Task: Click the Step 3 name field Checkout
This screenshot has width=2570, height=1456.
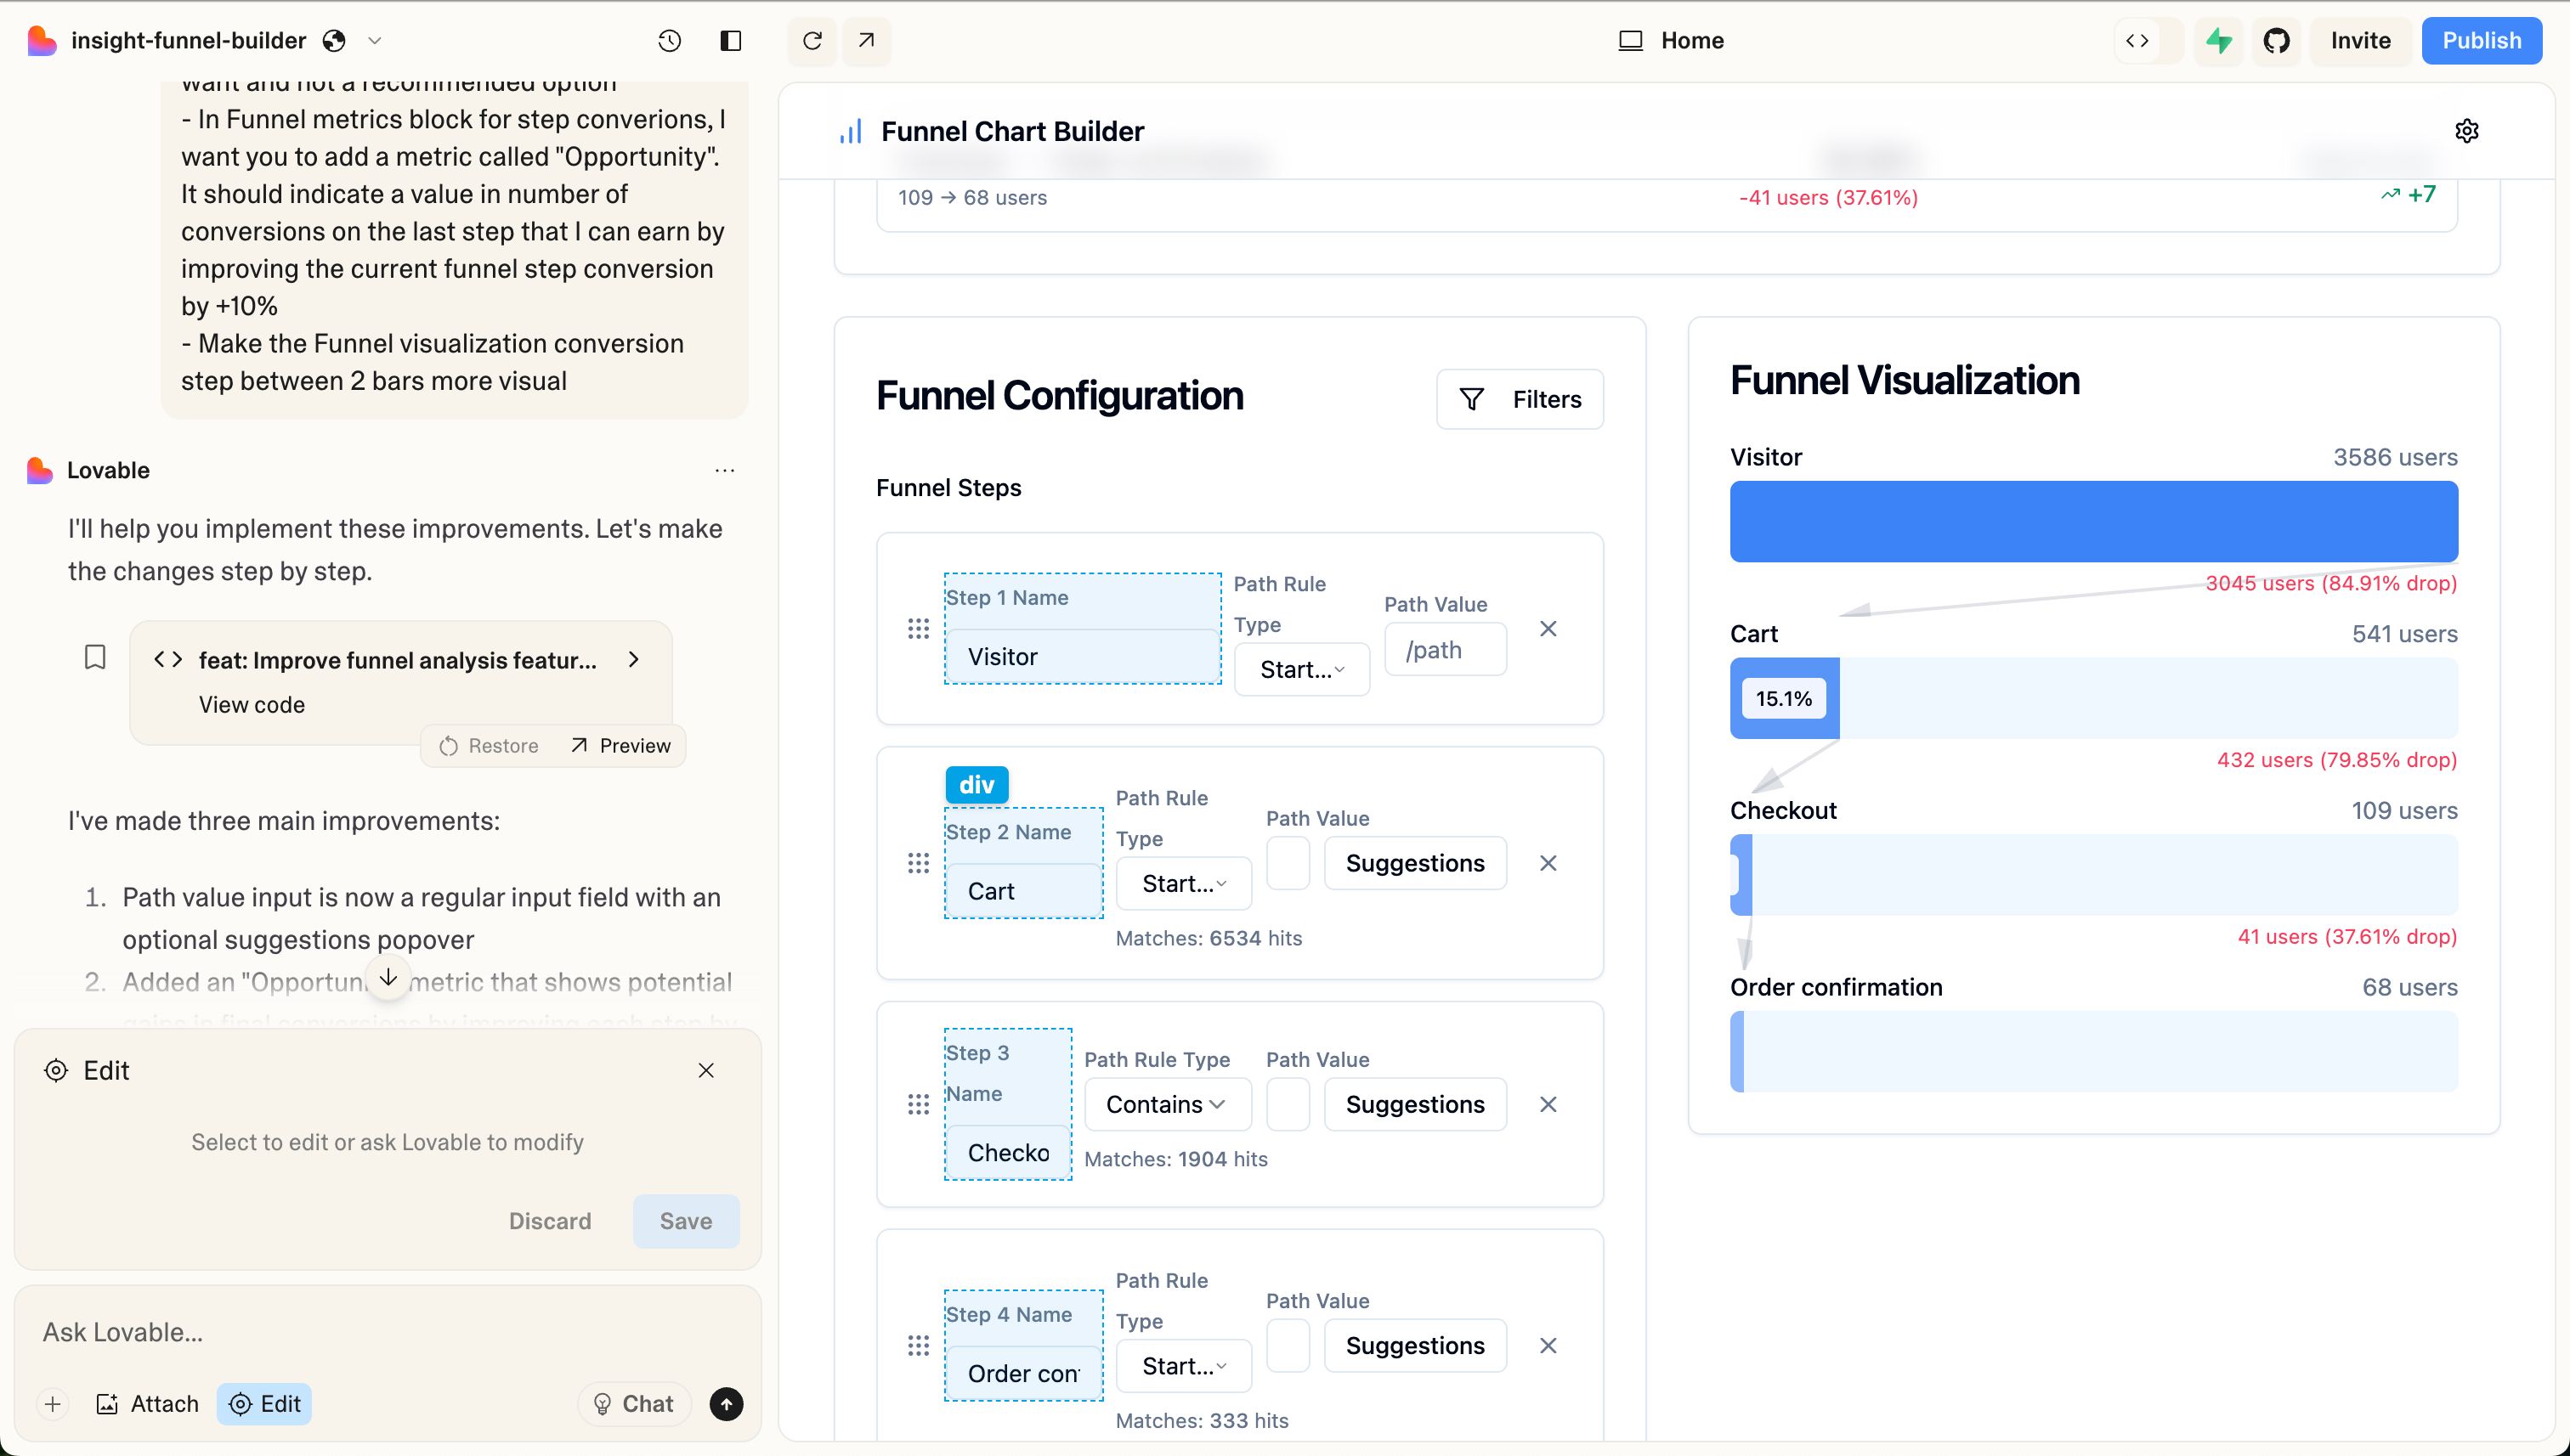Action: [x=1007, y=1152]
